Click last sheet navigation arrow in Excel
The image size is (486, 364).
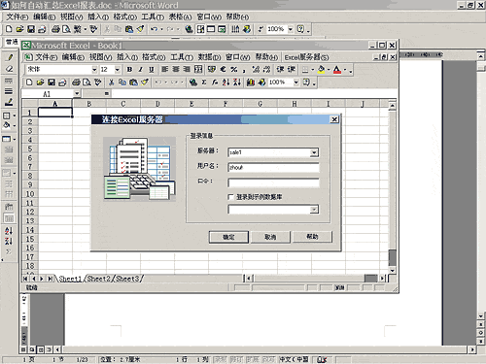point(50,279)
